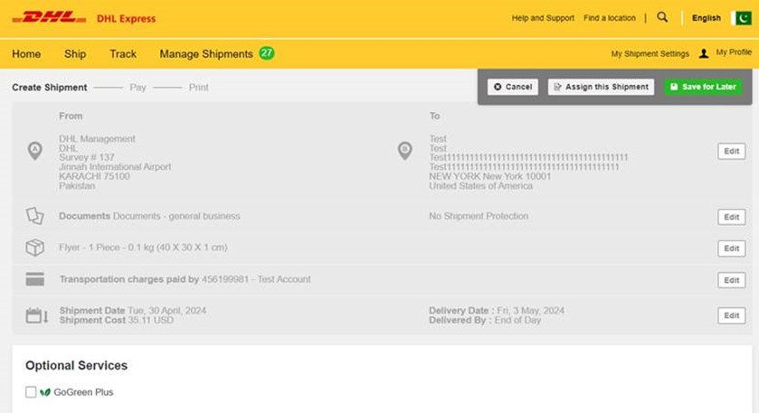Edit the Flyer packaging row
The width and height of the screenshot is (759, 413).
tap(732, 249)
